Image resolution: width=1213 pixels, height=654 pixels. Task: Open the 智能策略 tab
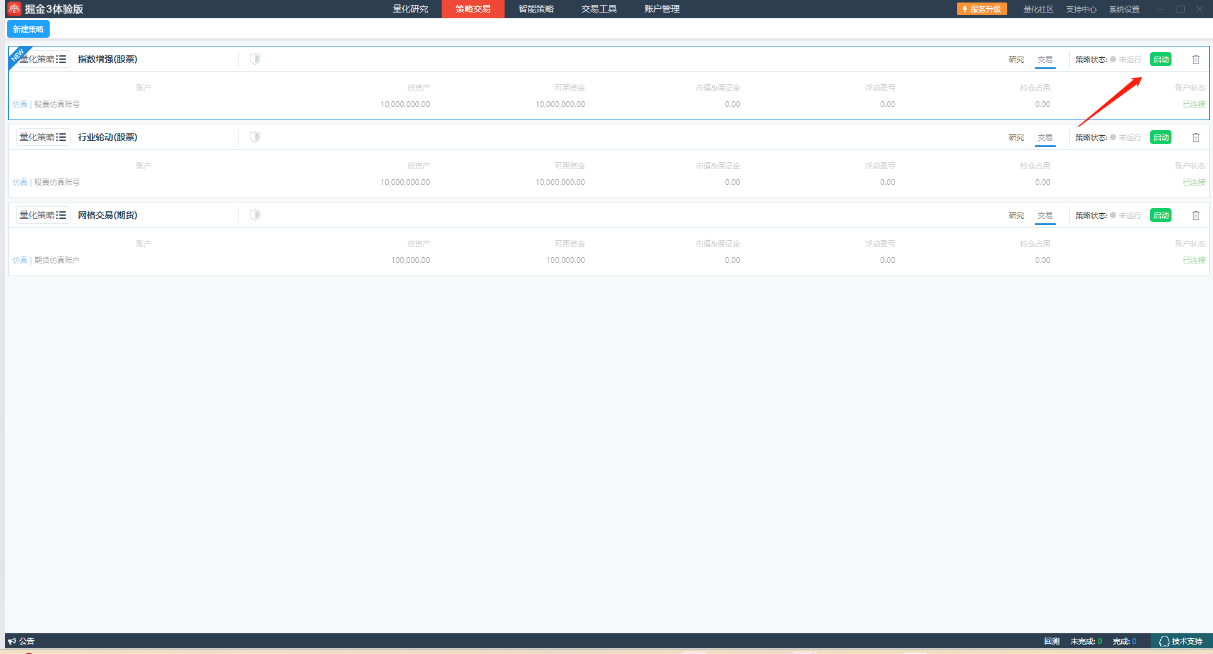[536, 9]
